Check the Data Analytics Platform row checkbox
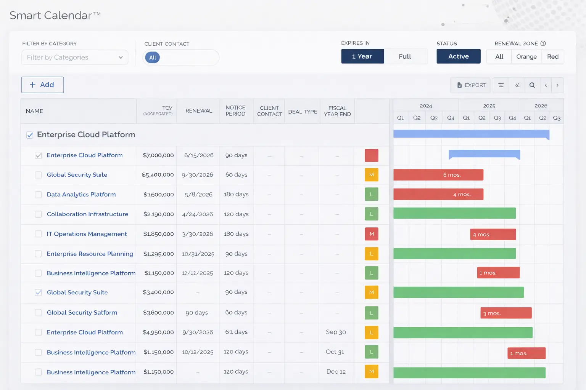 point(38,195)
